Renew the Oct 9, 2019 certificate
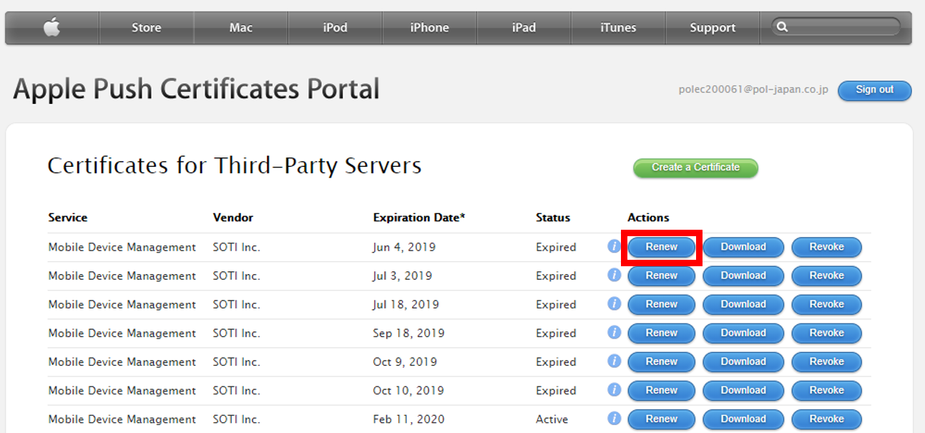925x433 pixels. click(662, 361)
